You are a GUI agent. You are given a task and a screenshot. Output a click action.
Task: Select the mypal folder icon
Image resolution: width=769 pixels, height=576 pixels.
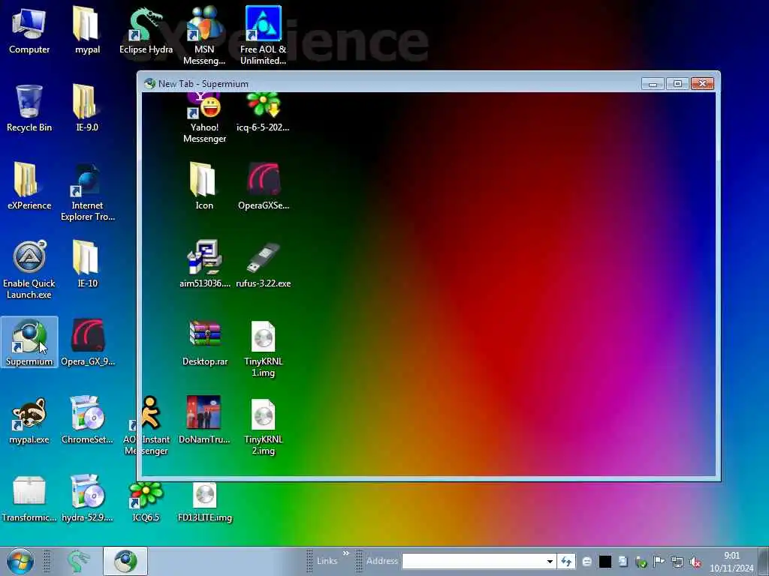point(87,30)
